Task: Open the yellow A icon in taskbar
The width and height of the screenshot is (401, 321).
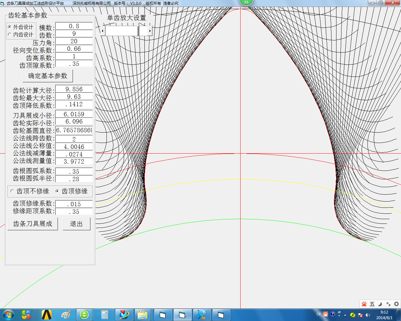Action: 47,315
